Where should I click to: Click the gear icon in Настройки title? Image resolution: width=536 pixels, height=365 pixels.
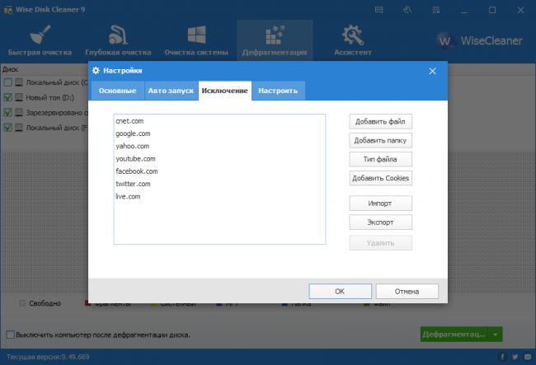96,71
